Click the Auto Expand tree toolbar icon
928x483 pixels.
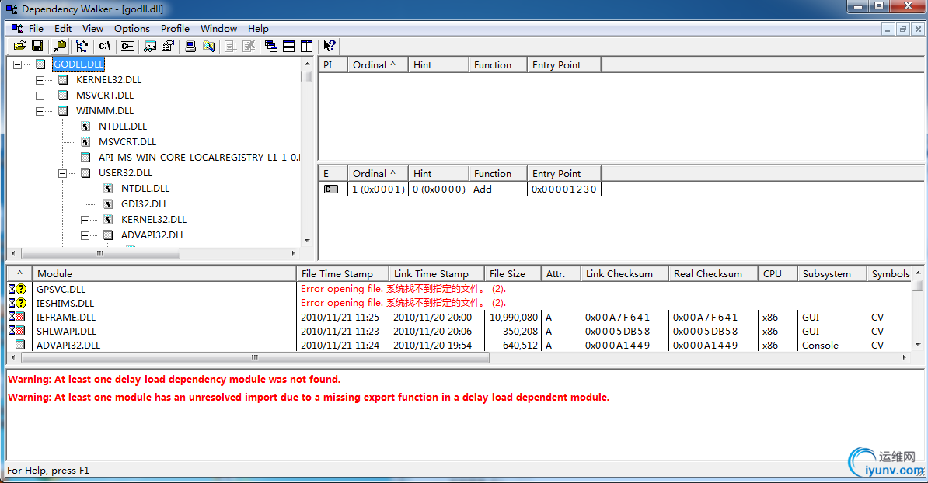[x=82, y=46]
